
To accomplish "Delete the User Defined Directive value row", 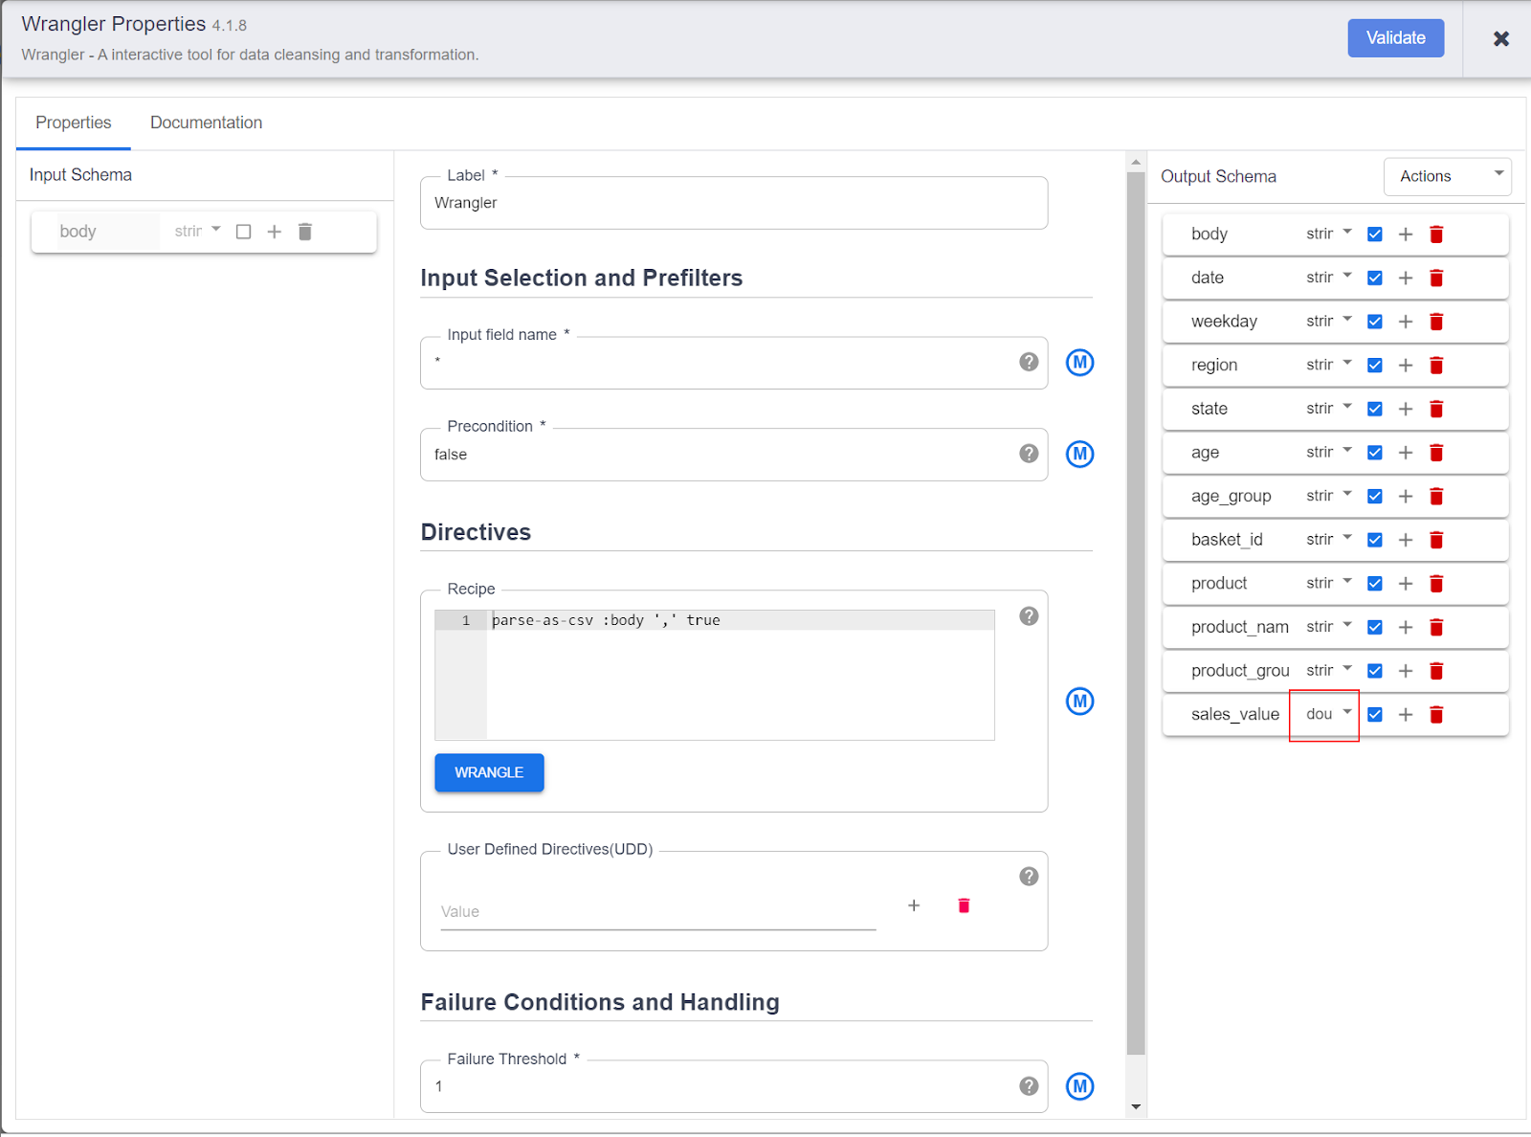I will [x=964, y=905].
